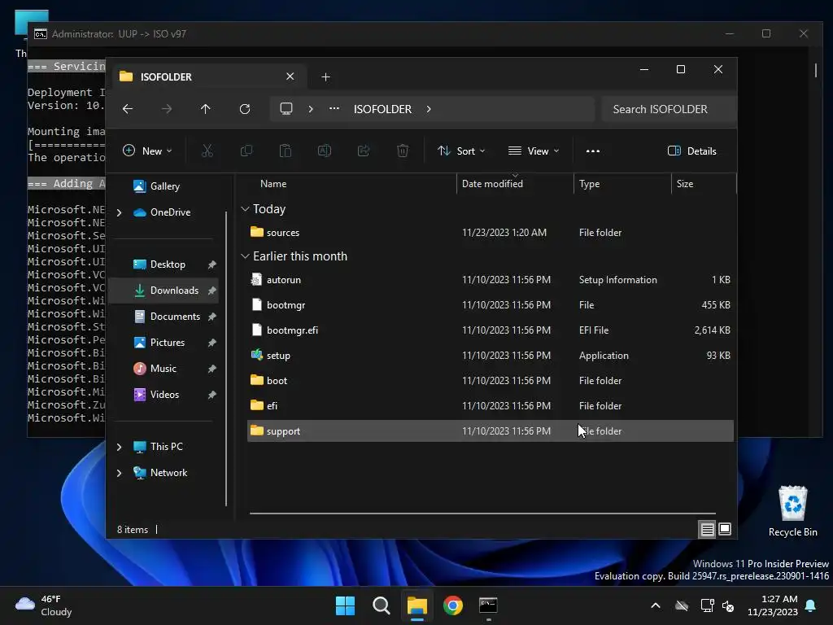Expand Network tree node

click(x=119, y=473)
